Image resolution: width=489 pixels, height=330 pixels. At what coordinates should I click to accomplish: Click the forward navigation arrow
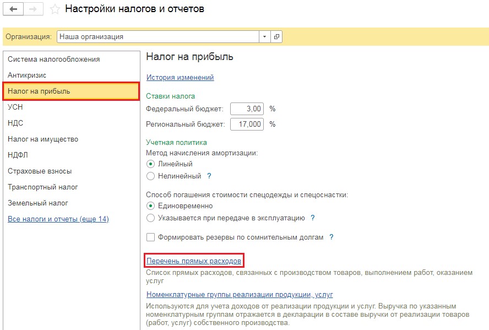(x=32, y=9)
